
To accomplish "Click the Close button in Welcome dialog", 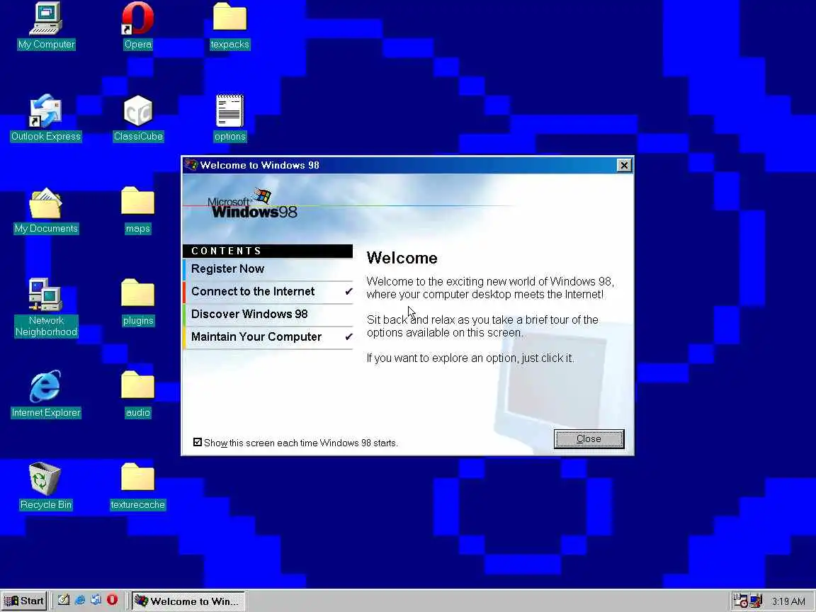I will [589, 438].
